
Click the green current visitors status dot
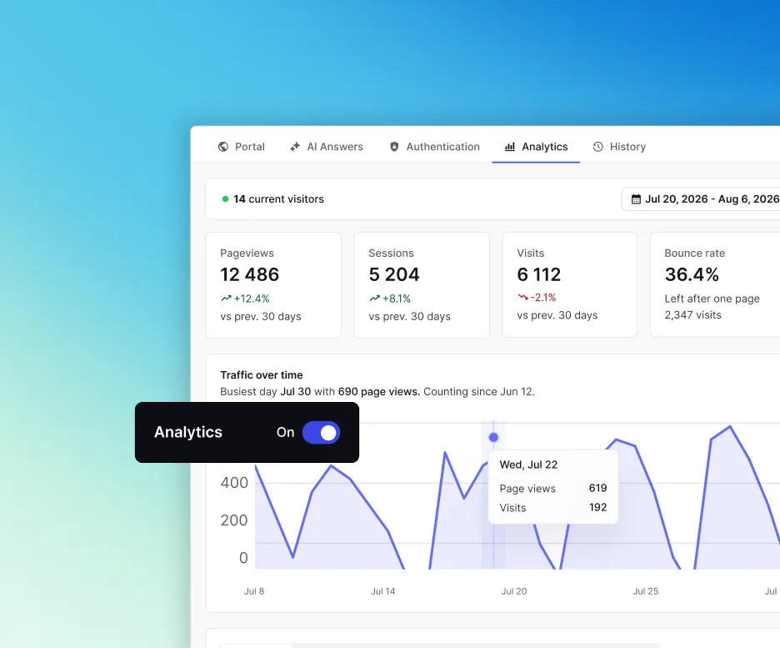225,199
